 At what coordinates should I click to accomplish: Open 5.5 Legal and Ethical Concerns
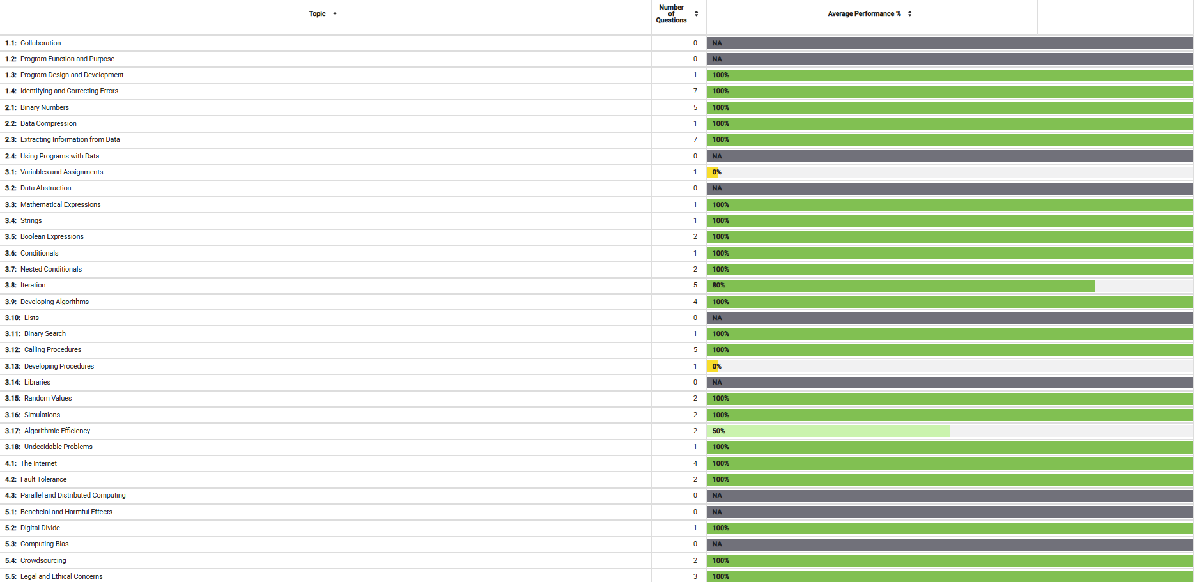[x=54, y=576]
